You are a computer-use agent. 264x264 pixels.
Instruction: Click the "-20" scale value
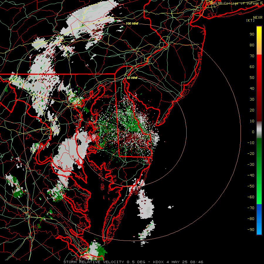(x=251, y=153)
